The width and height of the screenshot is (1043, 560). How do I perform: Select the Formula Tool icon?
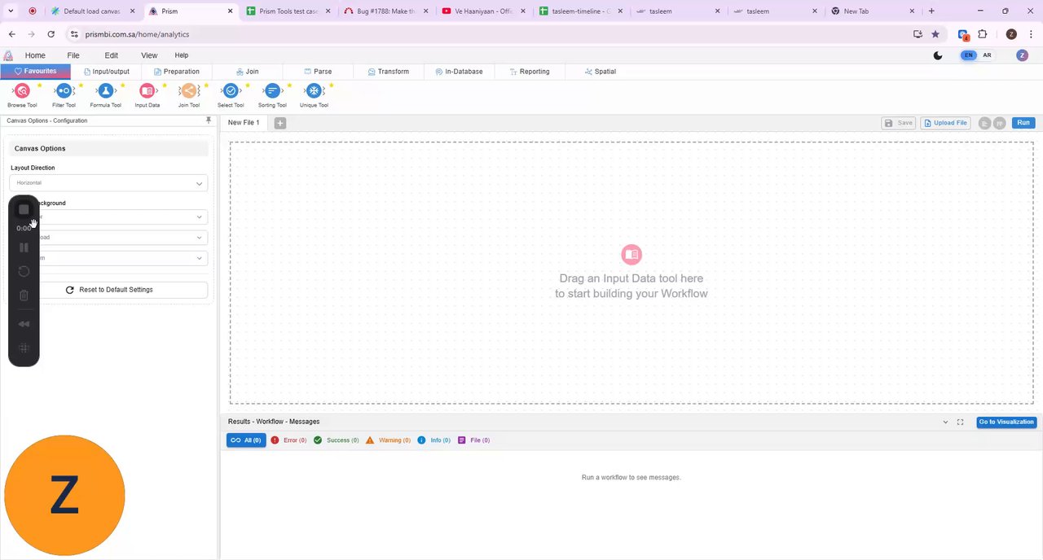click(x=105, y=91)
